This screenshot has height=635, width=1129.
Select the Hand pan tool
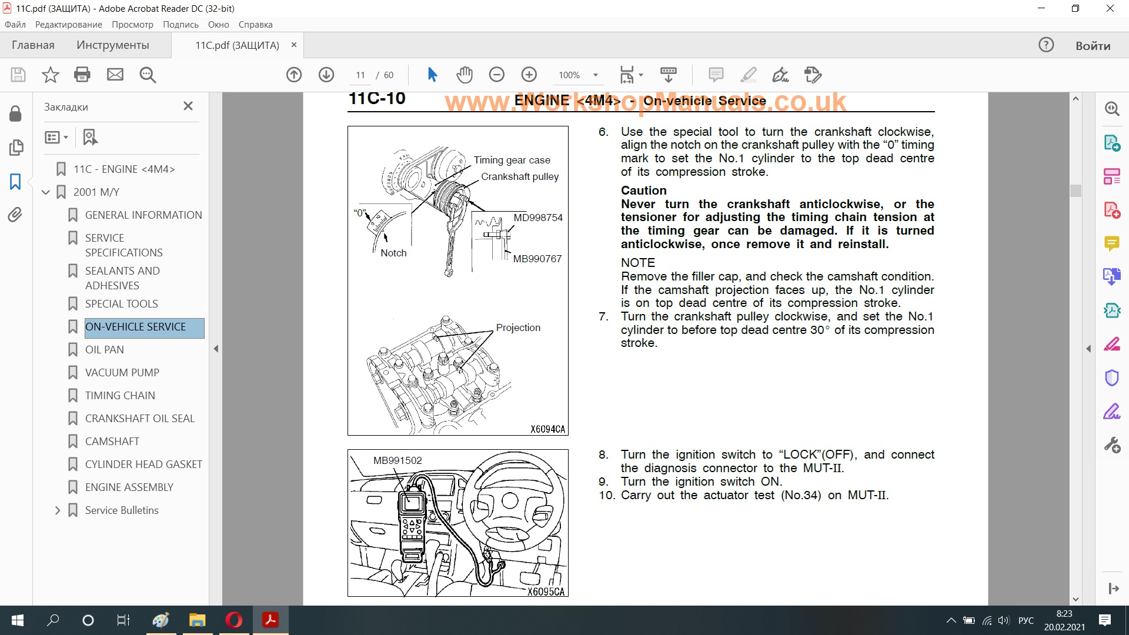[465, 75]
